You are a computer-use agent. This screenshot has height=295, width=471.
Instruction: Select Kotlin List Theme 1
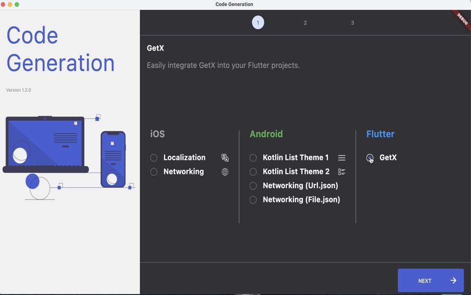[253, 157]
